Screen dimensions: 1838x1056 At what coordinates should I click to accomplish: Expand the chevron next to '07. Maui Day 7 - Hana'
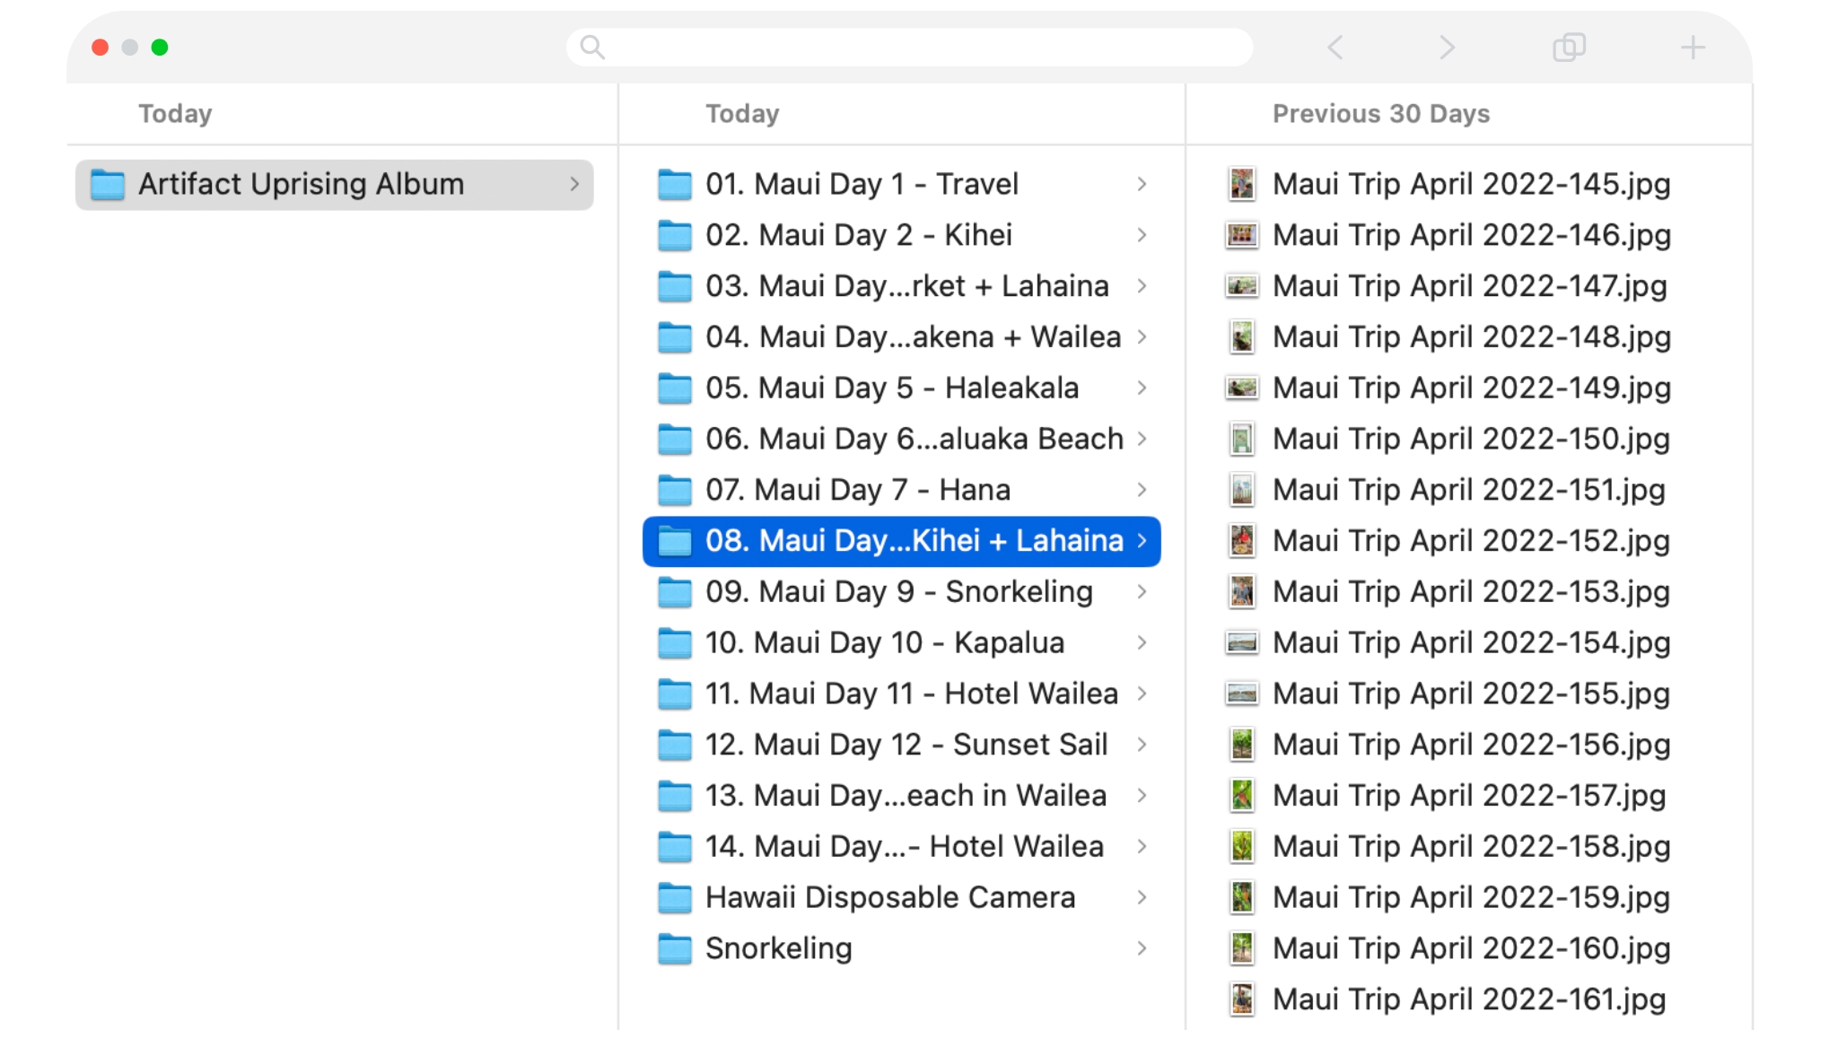point(1142,490)
